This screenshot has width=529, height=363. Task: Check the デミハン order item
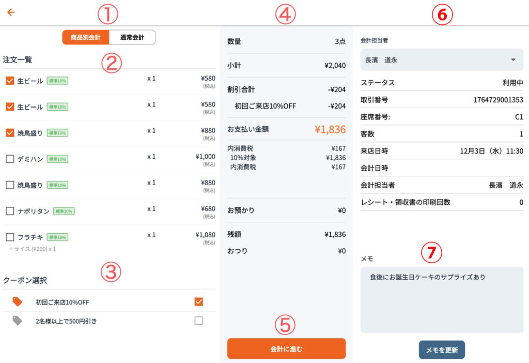(10, 159)
